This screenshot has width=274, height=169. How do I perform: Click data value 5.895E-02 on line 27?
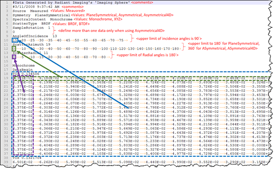(x=102, y=112)
